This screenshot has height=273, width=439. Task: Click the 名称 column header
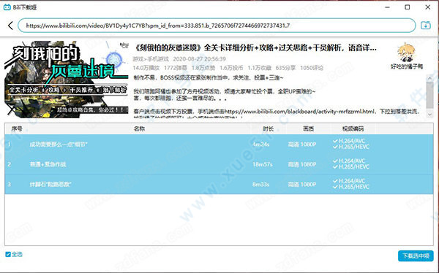point(139,128)
